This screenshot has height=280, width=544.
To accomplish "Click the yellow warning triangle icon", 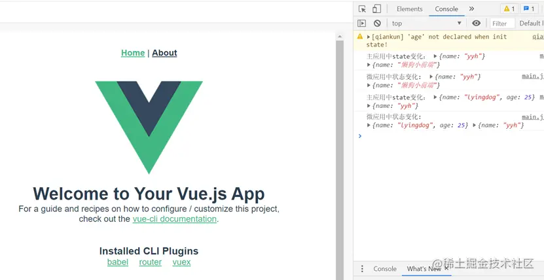I will tap(360, 37).
